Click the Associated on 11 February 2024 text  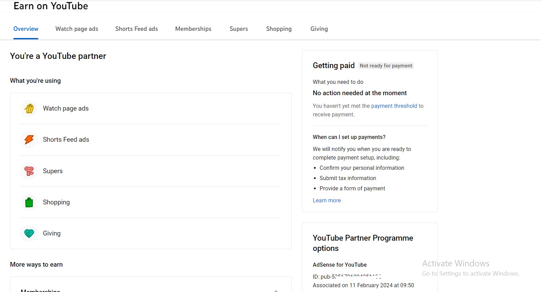(x=363, y=285)
